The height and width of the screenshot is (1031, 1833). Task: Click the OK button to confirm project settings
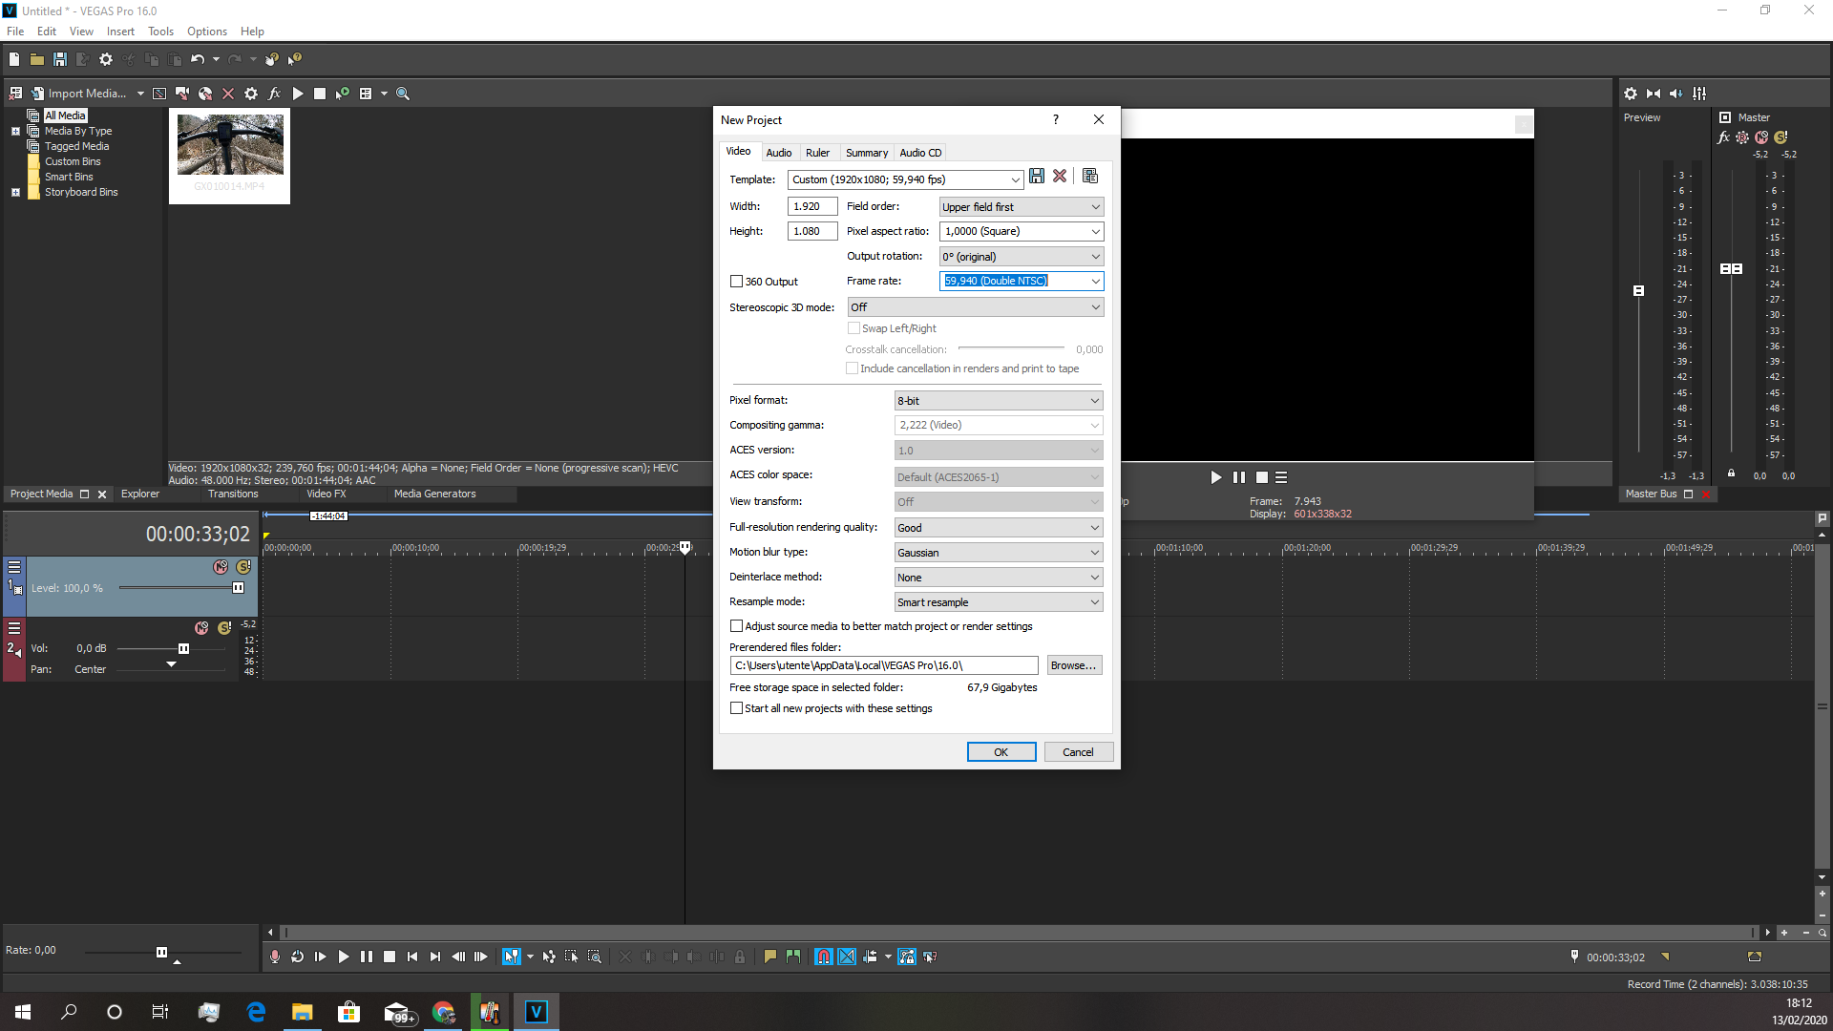(1000, 751)
